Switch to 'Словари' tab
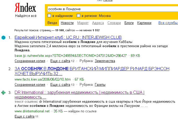Screen dimensions: 178x122 pos(114,23)
